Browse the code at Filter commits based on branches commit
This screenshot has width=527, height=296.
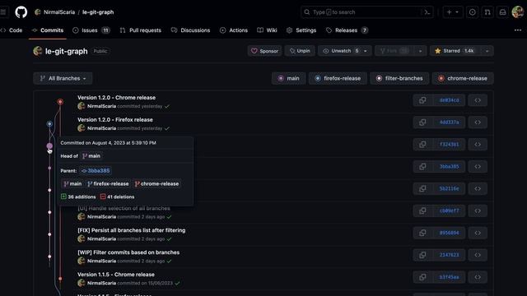tap(478, 255)
